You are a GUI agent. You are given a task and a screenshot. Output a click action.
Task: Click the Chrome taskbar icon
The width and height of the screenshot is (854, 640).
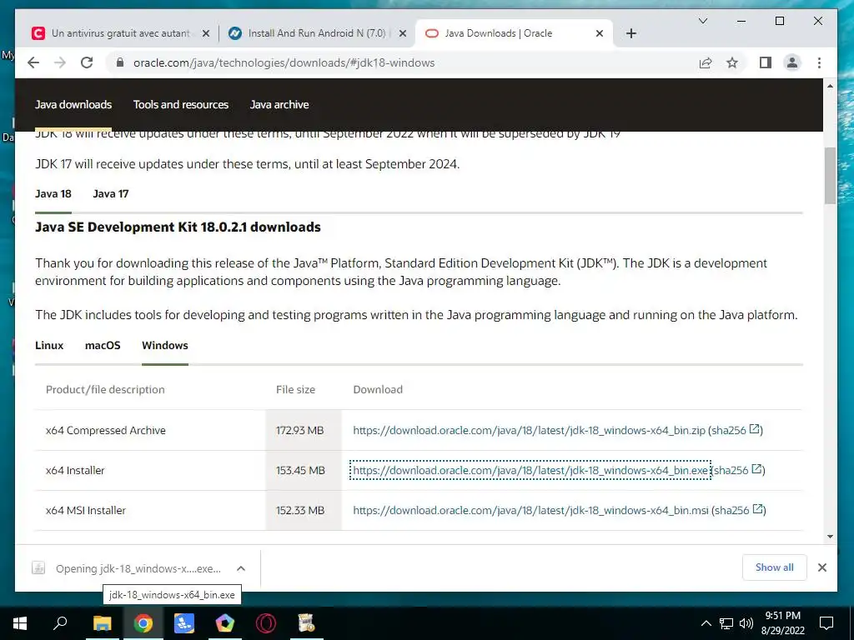143,623
